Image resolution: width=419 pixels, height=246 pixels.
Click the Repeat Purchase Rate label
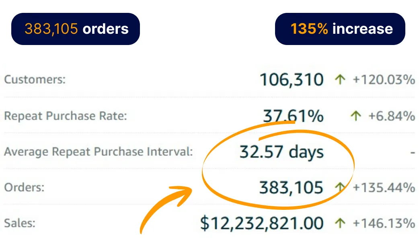point(66,116)
